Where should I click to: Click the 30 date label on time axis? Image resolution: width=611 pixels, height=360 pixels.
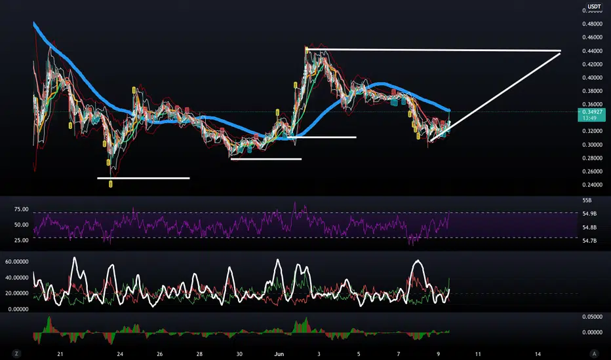239,354
